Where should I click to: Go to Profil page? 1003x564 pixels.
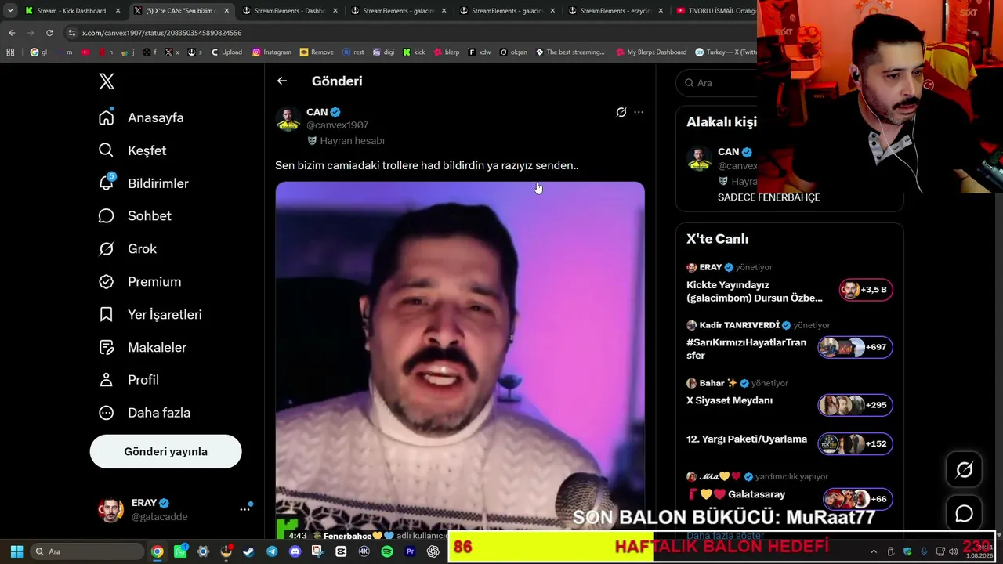point(129,380)
